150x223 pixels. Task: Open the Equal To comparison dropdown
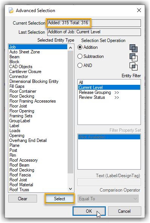[x=108, y=199]
